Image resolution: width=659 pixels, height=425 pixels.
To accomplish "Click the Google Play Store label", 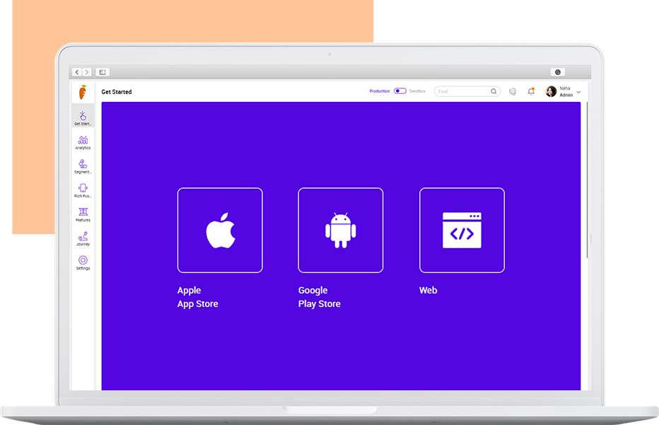I will (320, 297).
